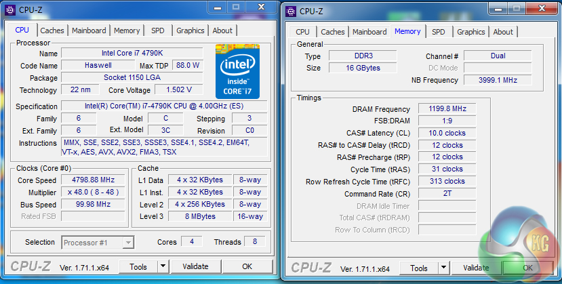Click the Code Name value Haswell

coord(98,65)
